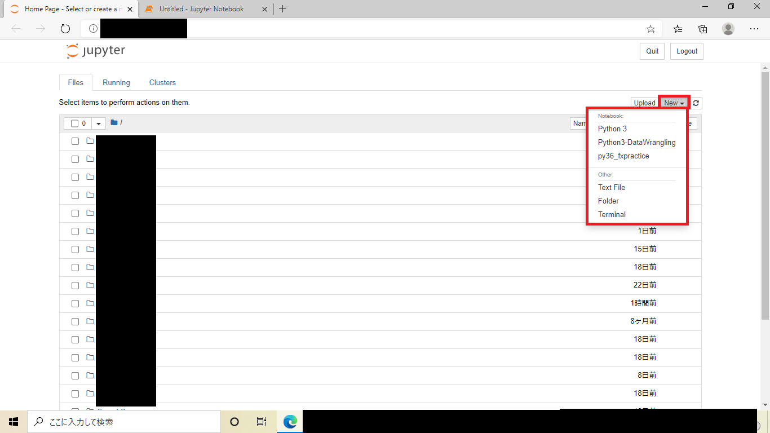Image resolution: width=770 pixels, height=433 pixels.
Task: Open the New dropdown button
Action: point(674,103)
